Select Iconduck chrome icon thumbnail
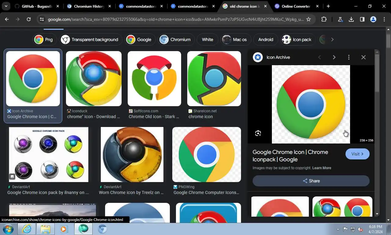The width and height of the screenshot is (391, 235). [94, 79]
